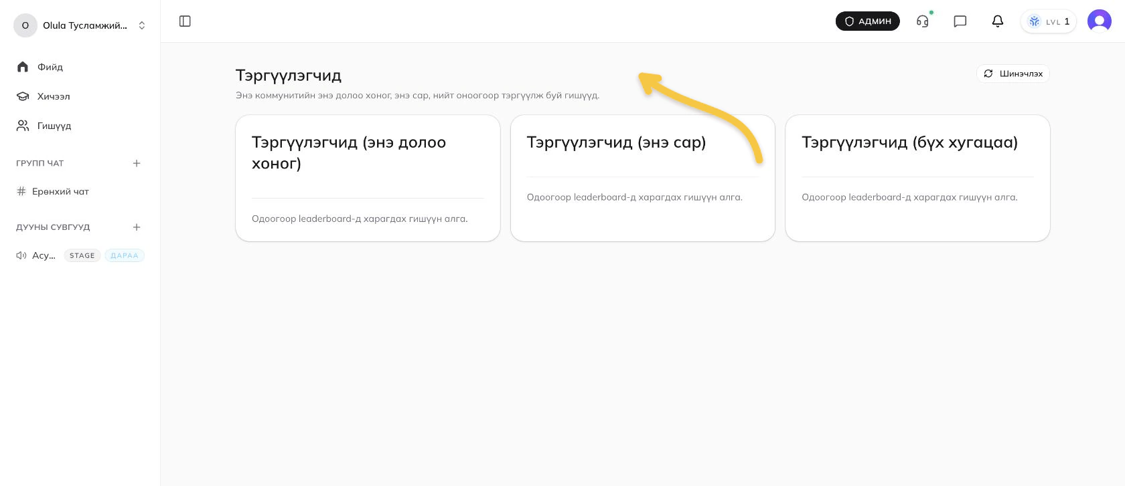The image size is (1125, 486).
Task: Click the ГРУПП ЧАТ section label
Action: (40, 163)
